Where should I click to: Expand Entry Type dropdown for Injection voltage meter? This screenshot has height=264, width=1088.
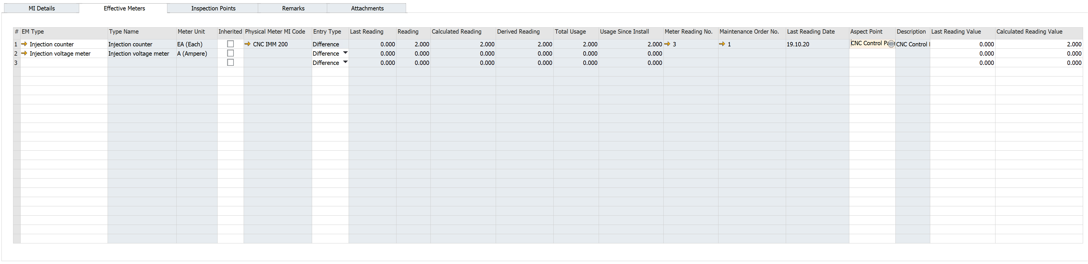click(x=345, y=53)
